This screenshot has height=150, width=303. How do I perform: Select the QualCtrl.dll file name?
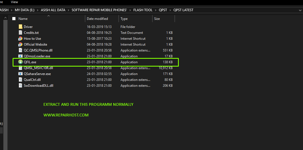pos(32,79)
